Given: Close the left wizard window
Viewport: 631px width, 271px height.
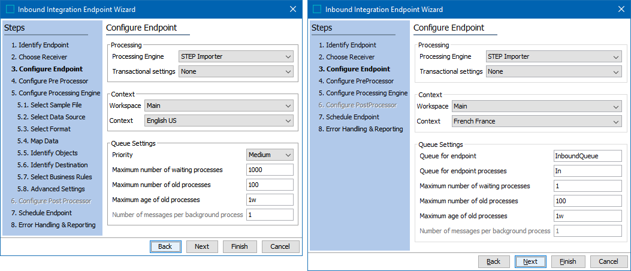Looking at the screenshot, I should coord(293,9).
